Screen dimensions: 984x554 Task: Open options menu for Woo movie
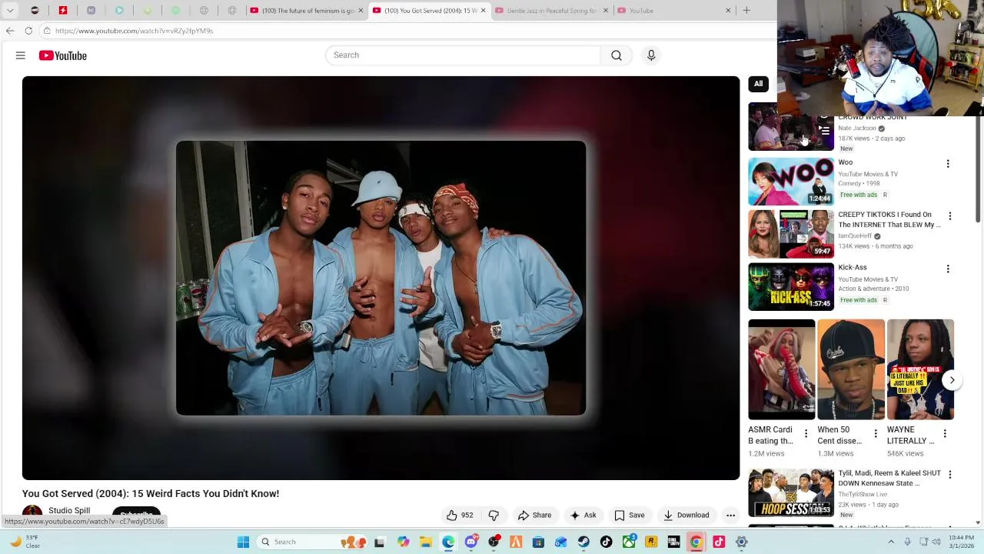[x=948, y=164]
